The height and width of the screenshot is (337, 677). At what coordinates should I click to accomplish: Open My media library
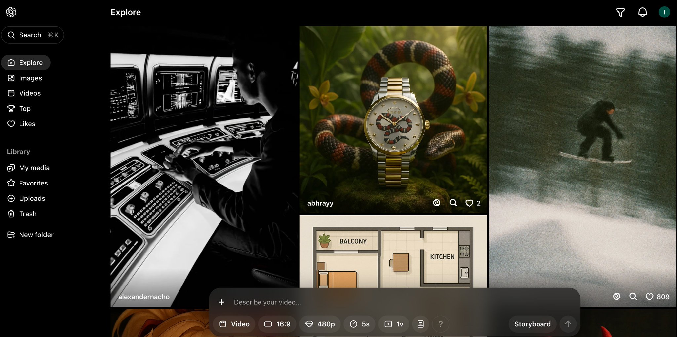point(28,168)
